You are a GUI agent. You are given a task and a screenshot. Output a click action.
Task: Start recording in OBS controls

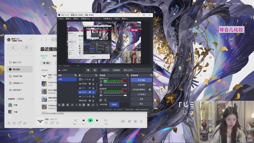[x=141, y=85]
